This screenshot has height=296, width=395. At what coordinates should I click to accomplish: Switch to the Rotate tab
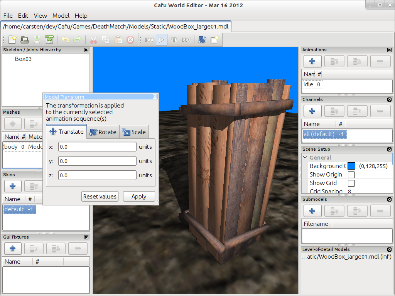(x=103, y=132)
